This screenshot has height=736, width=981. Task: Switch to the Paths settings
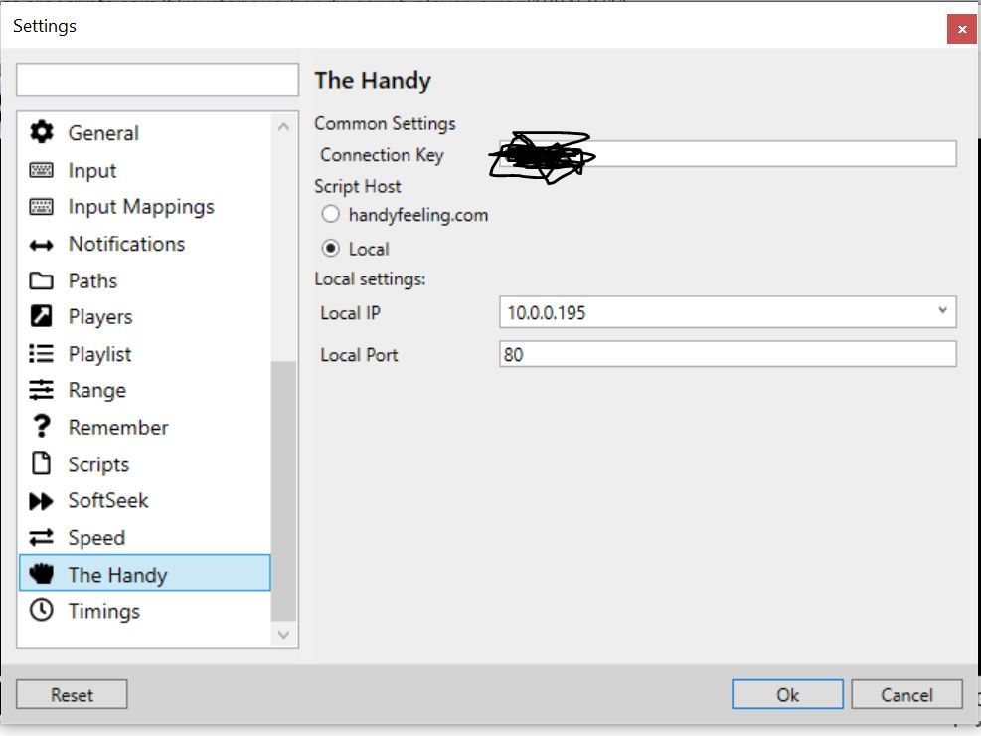point(145,280)
